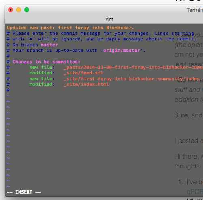The height and width of the screenshot is (200, 203).
Task: Click 'Hi there,' paragraph in background page
Action: point(188,157)
